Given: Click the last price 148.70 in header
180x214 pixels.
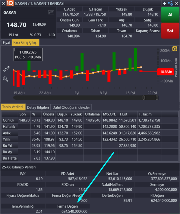Looking at the screenshot, I should (x=17, y=25).
